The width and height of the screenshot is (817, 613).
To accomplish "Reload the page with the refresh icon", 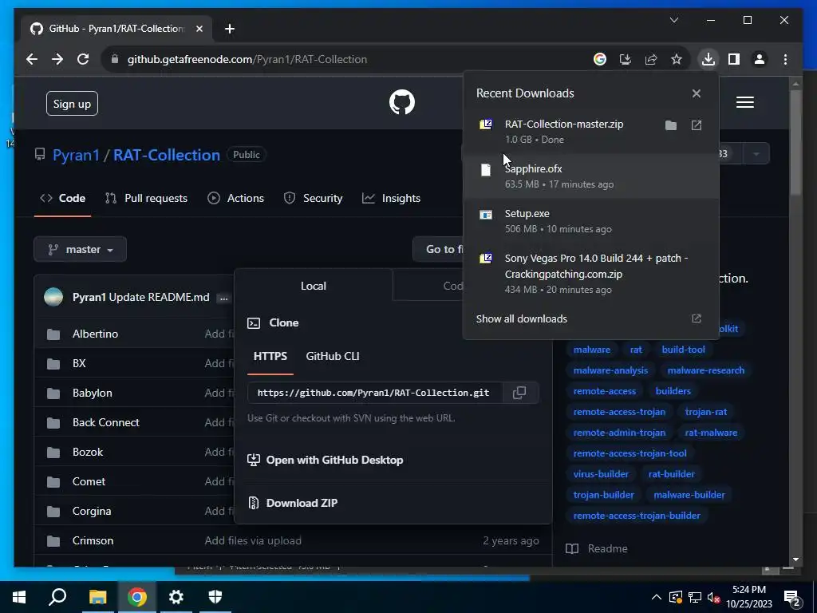I will pos(83,59).
